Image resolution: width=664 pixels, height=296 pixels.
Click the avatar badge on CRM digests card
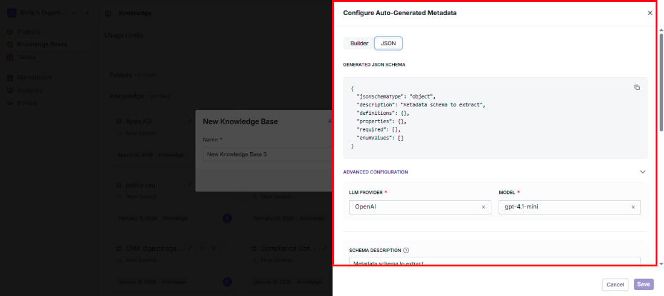228,282
